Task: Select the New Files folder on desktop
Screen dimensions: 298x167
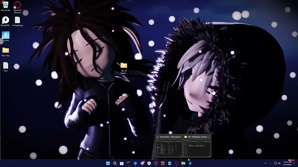Action: [5, 52]
